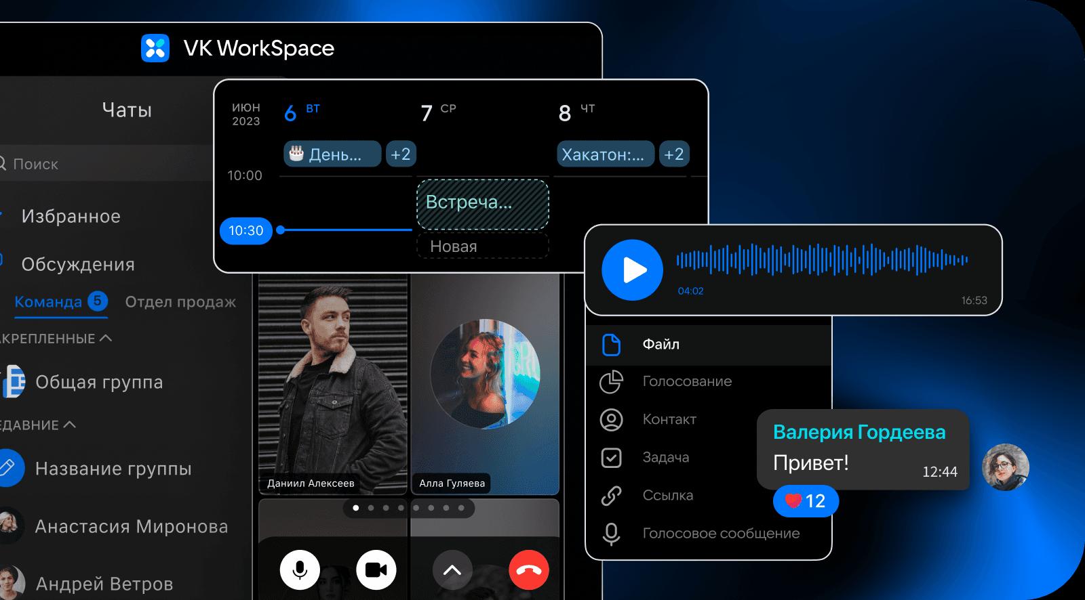Image resolution: width=1085 pixels, height=600 pixels.
Task: Pick the Контакт icon in the attach menu
Action: click(611, 420)
